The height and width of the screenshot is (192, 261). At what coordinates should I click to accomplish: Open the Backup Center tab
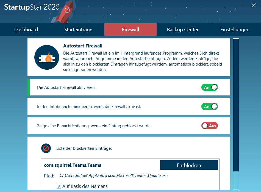point(183,29)
